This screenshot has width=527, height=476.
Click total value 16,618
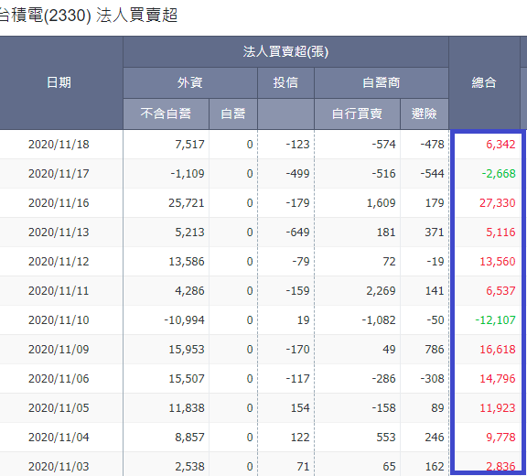[x=498, y=350]
